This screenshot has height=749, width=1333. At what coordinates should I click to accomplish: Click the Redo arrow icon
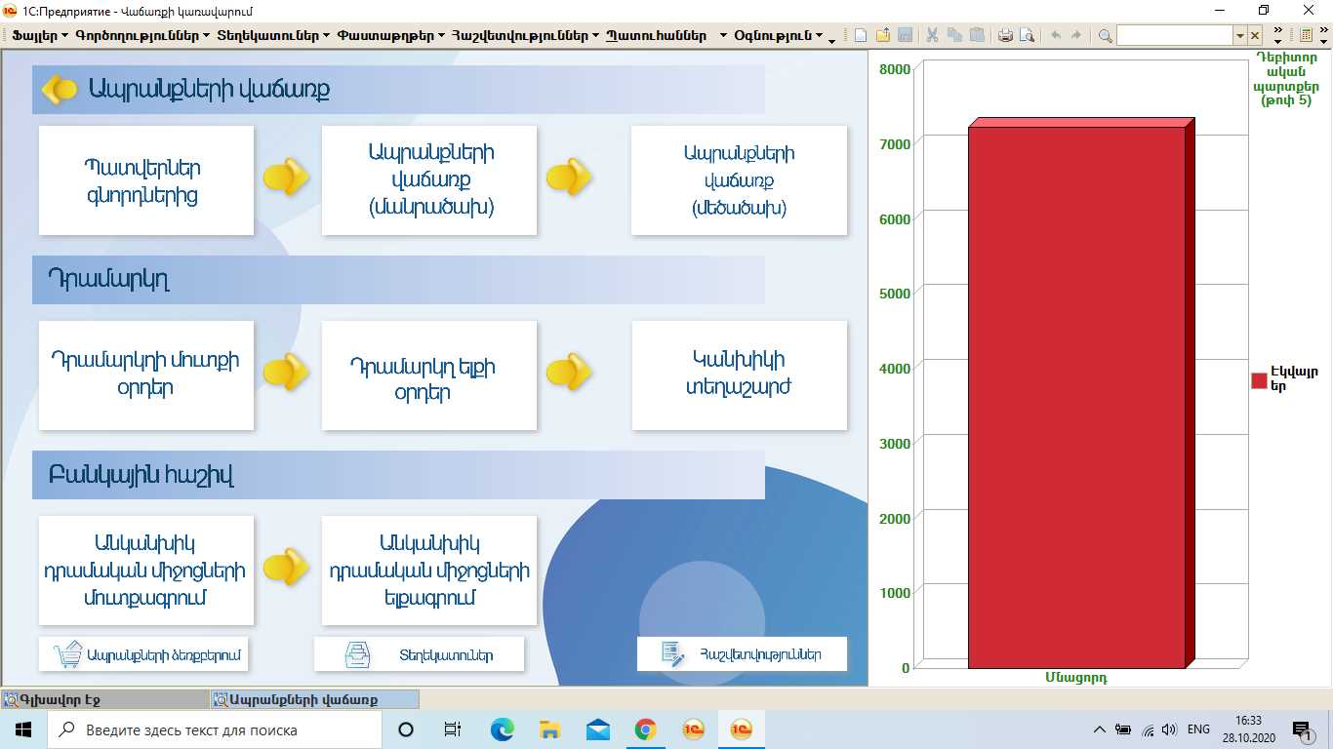click(x=1076, y=35)
